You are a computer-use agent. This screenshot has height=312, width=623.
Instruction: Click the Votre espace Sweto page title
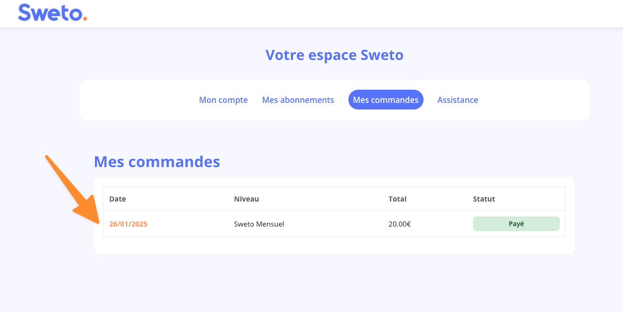coord(334,55)
